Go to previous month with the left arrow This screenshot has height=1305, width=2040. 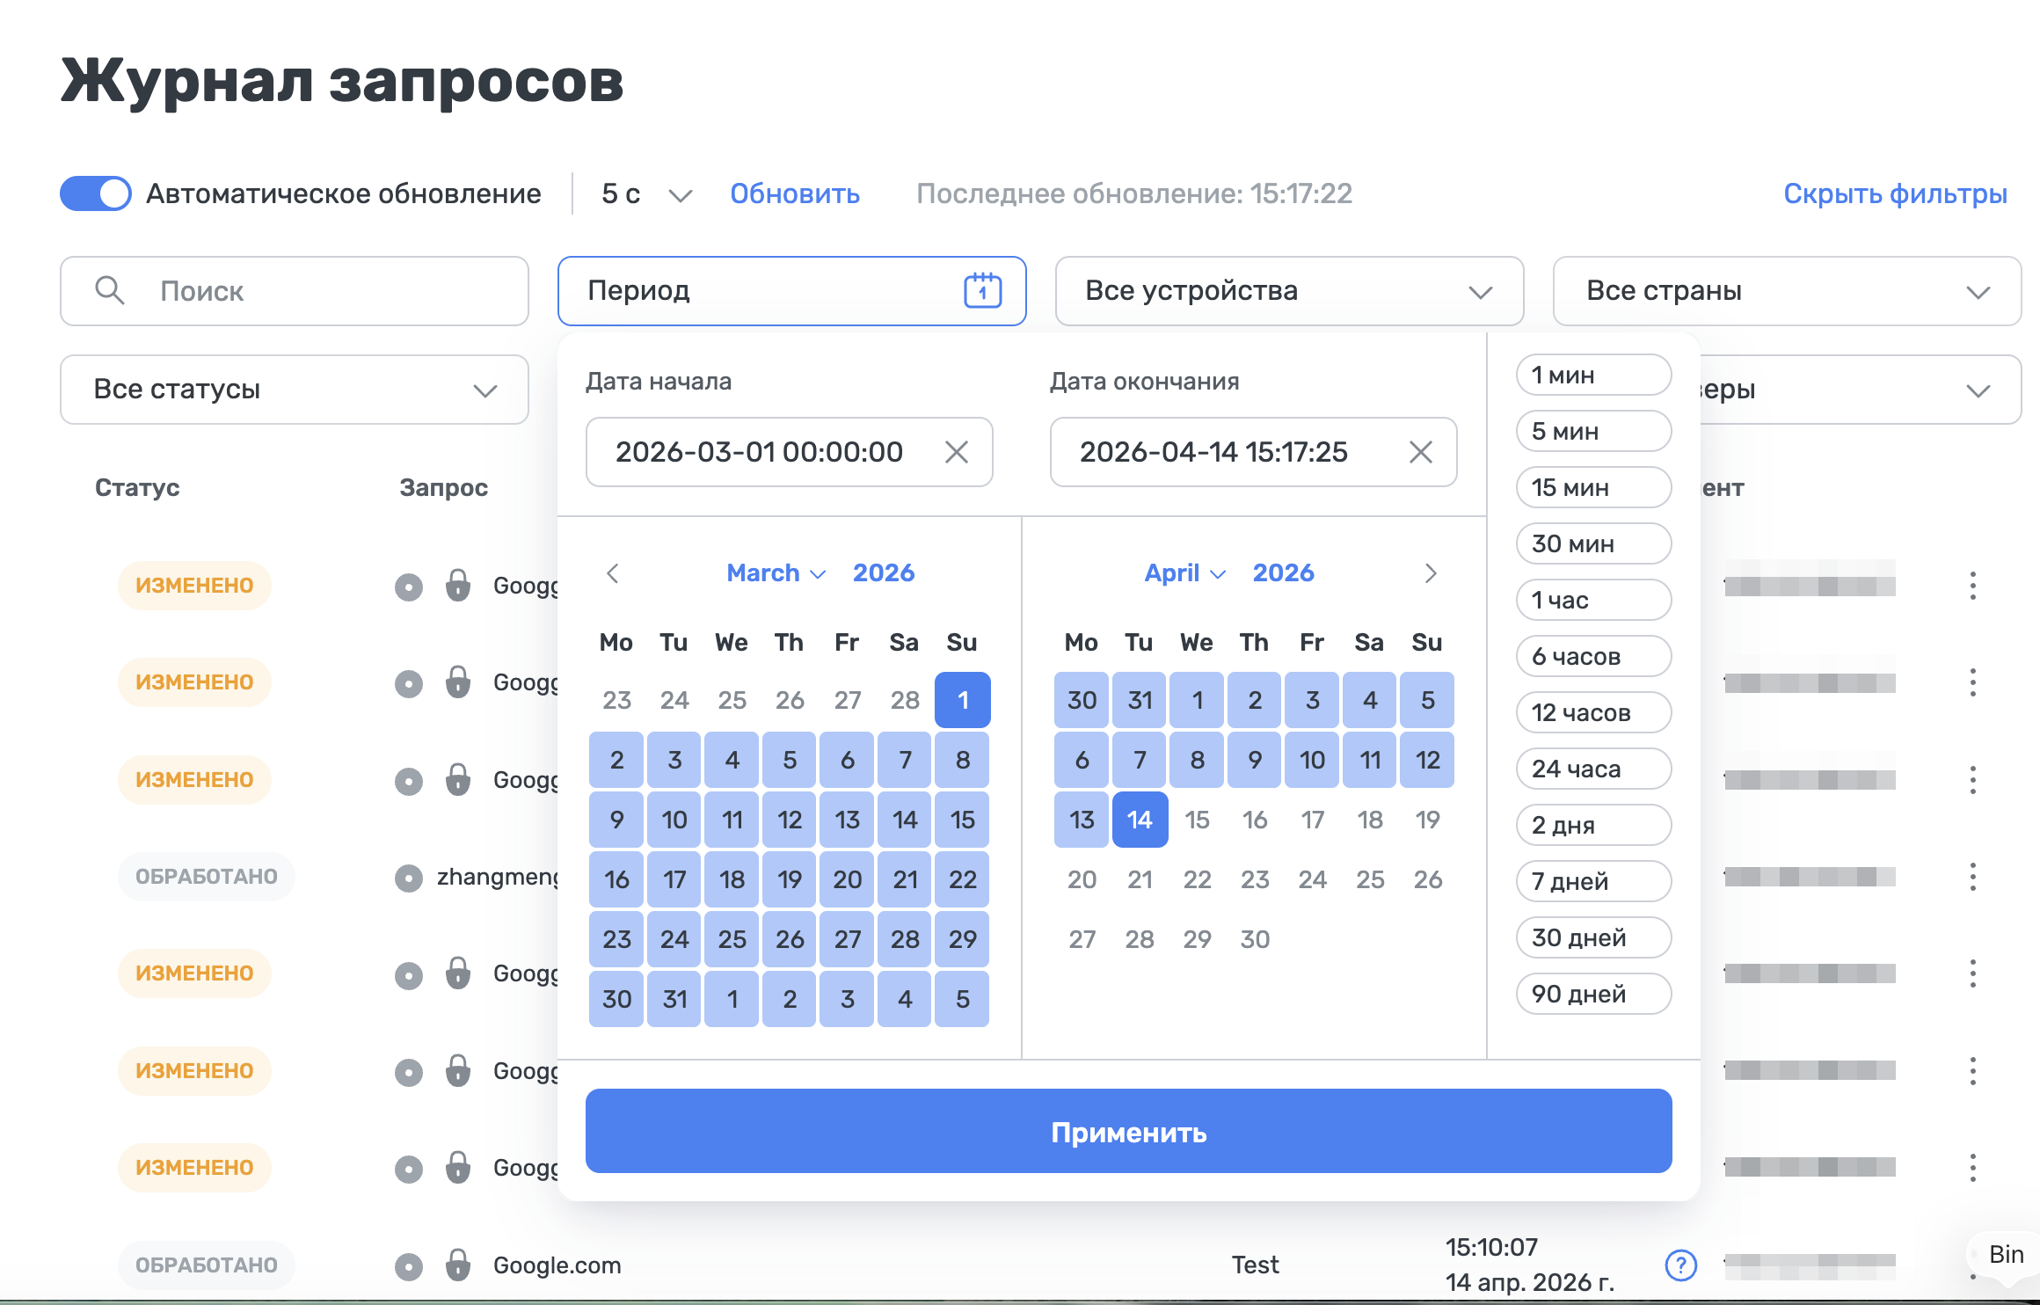[613, 573]
